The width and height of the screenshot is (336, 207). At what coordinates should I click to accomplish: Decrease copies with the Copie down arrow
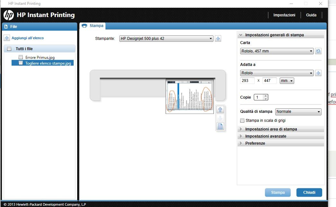pos(266,99)
